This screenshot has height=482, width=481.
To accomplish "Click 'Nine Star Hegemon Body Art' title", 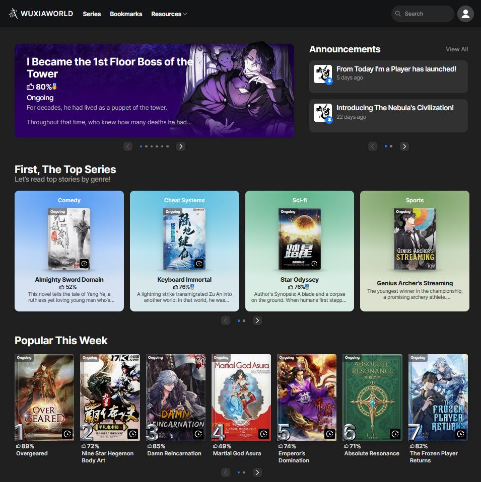I will point(107,457).
